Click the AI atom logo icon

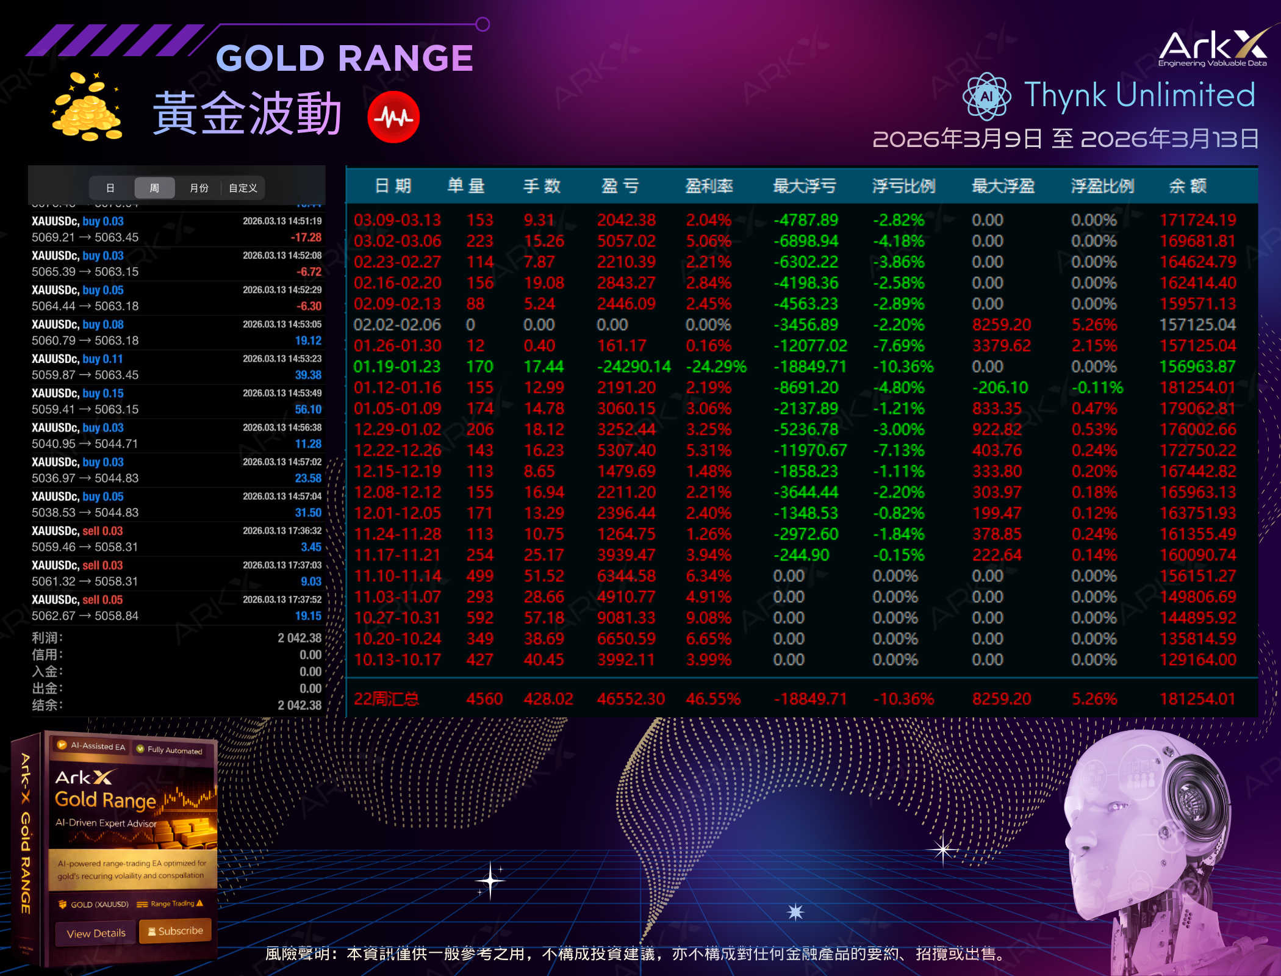pyautogui.click(x=986, y=96)
